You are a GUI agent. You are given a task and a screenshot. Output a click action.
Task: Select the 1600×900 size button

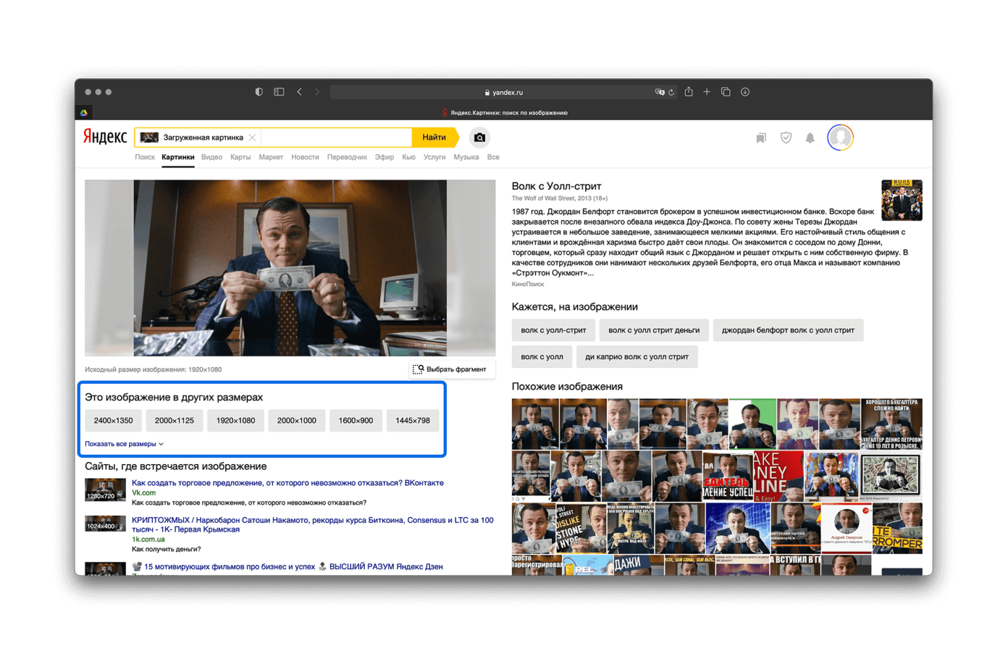point(356,421)
